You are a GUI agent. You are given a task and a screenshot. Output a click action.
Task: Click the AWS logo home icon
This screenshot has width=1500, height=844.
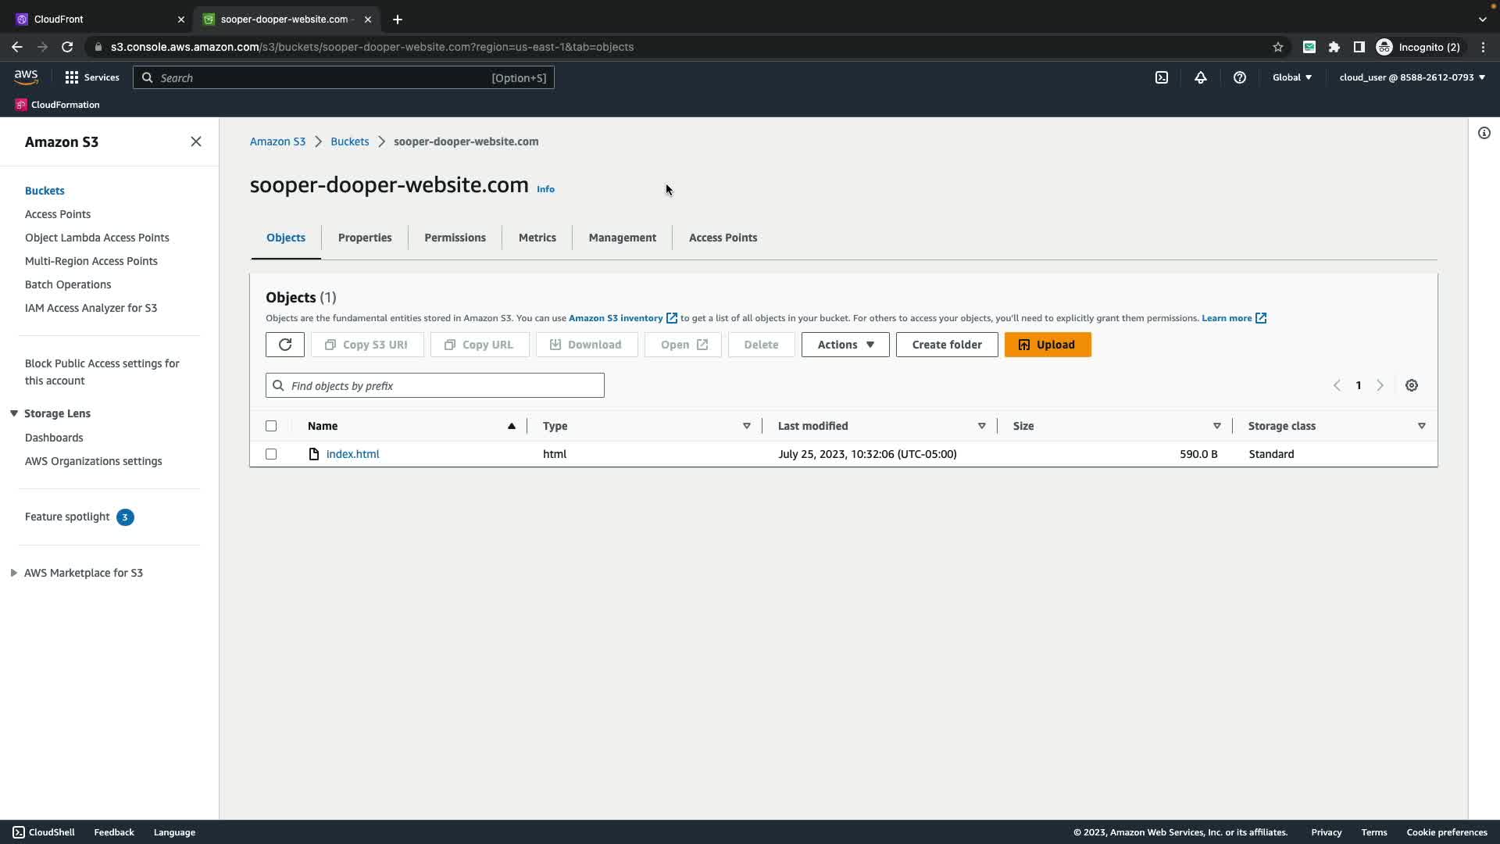pos(26,77)
